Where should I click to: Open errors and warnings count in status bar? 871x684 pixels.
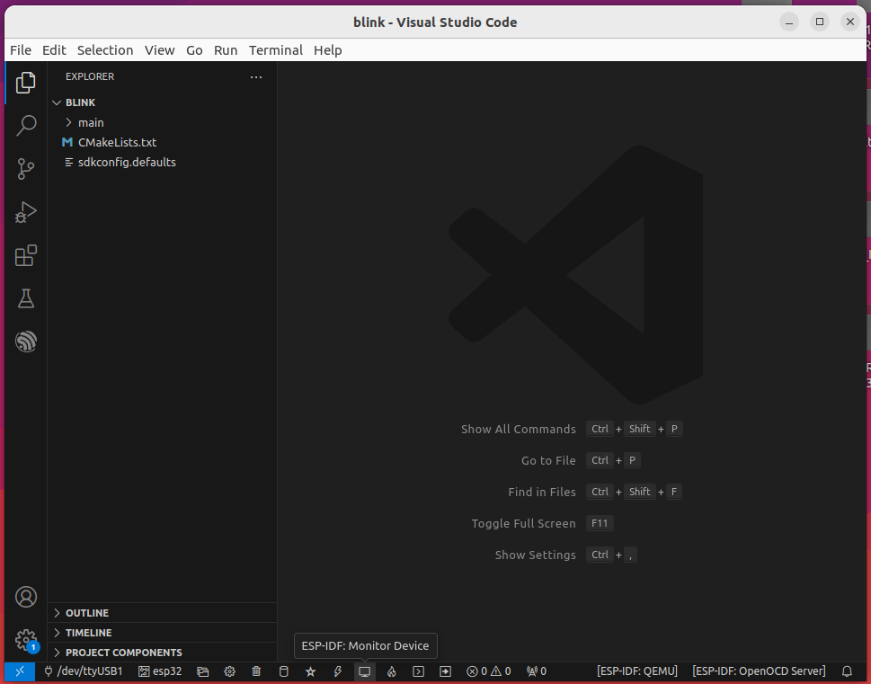coord(488,671)
